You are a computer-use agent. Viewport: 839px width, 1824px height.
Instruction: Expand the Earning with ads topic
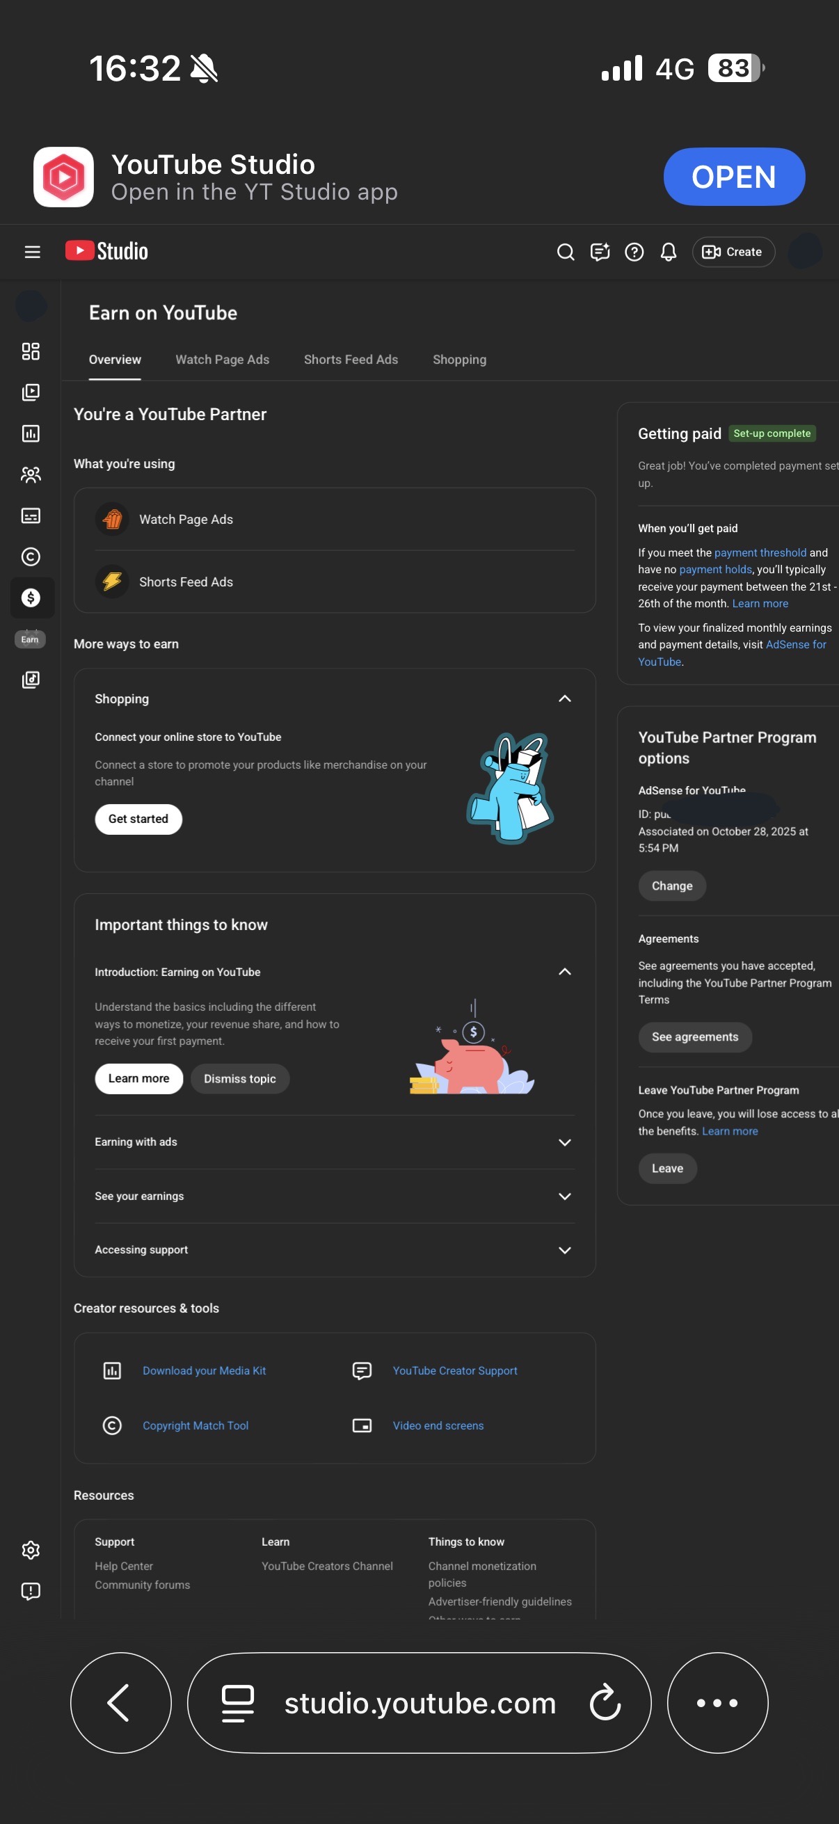pyautogui.click(x=564, y=1142)
